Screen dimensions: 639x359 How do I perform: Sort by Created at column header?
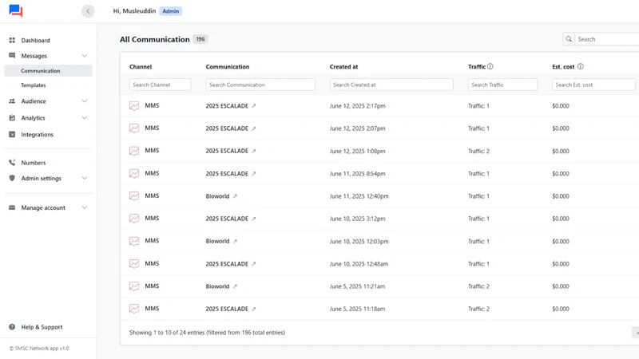pyautogui.click(x=344, y=67)
